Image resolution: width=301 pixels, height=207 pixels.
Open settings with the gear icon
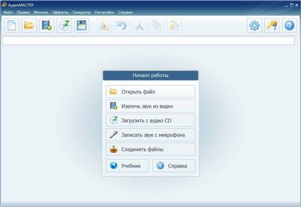click(x=254, y=26)
